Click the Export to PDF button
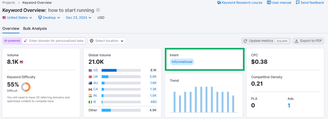This screenshot has width=328, height=119. pos(308,41)
